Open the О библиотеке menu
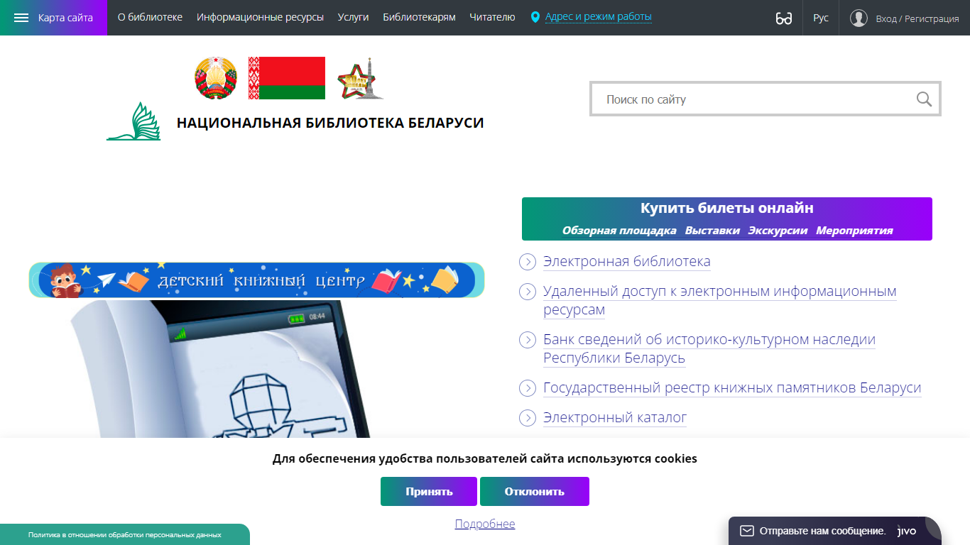This screenshot has width=970, height=545. (x=150, y=17)
